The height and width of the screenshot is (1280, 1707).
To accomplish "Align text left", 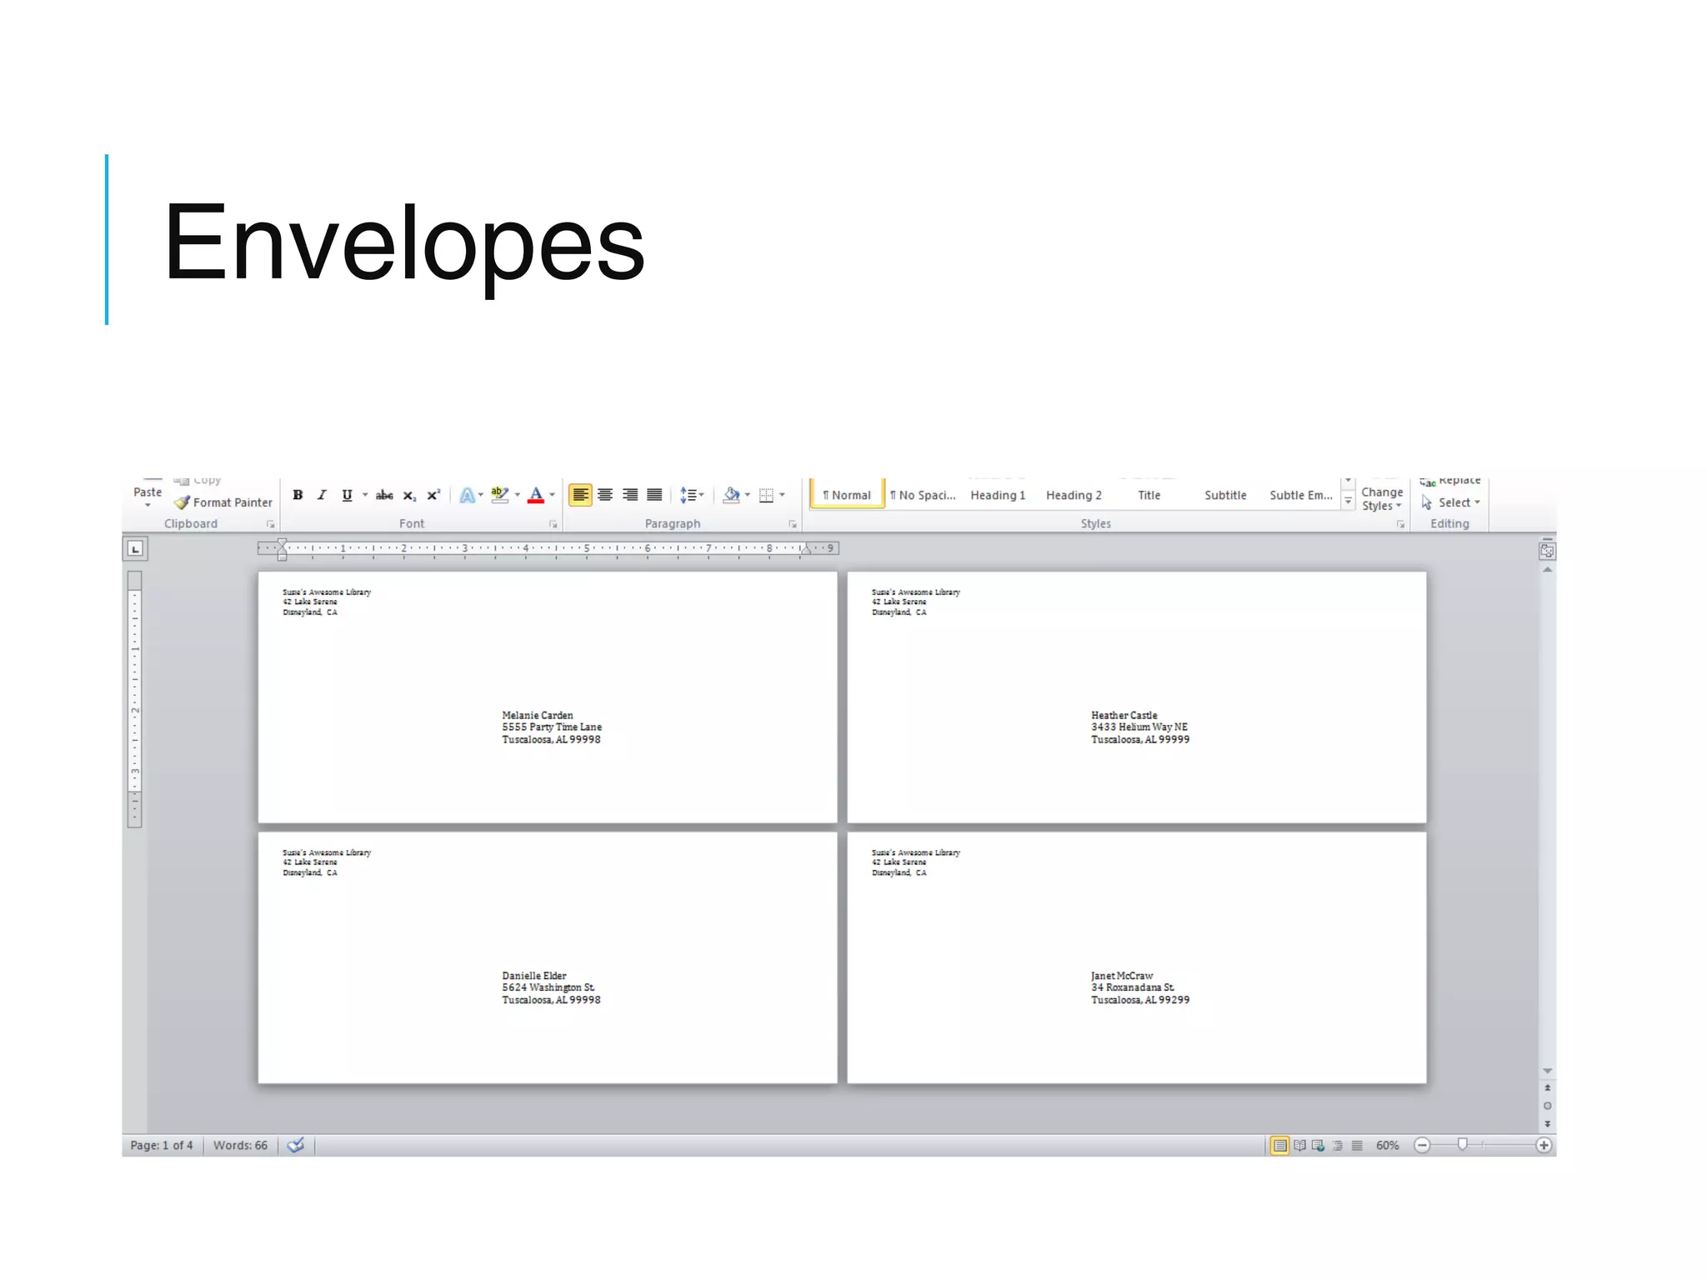I will coord(580,495).
